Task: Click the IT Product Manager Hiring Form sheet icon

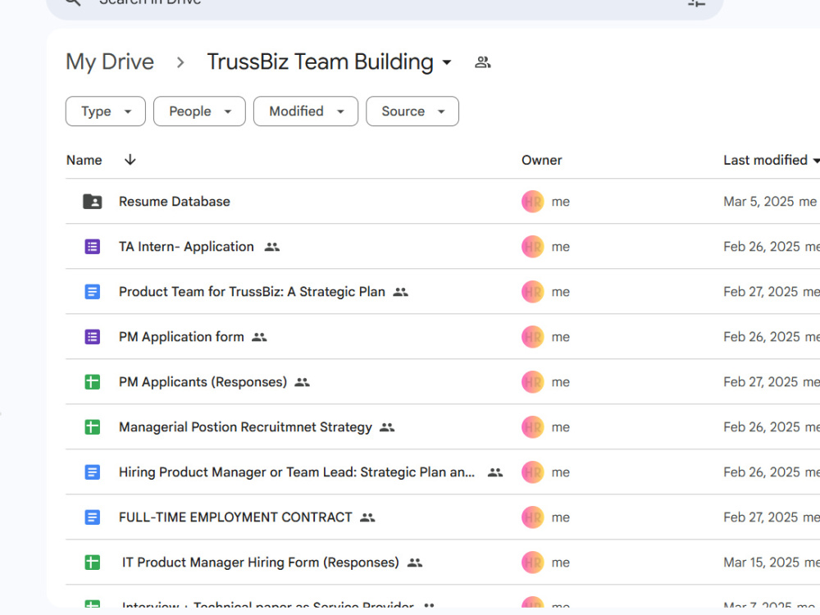Action: click(93, 563)
